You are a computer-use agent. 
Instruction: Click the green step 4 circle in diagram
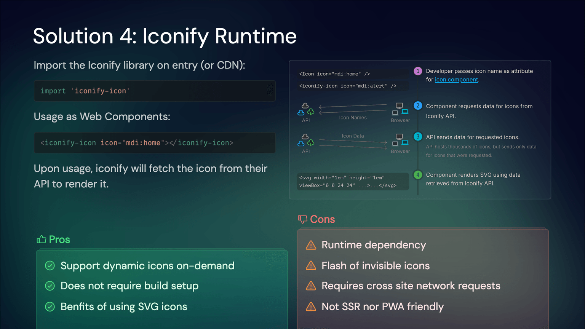(x=418, y=175)
